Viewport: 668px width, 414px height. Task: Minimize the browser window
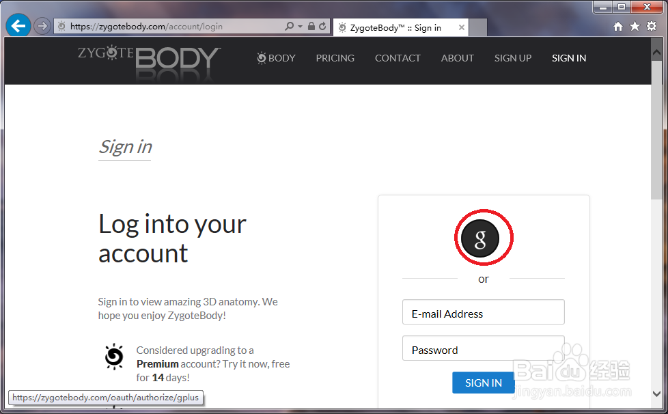pos(603,8)
